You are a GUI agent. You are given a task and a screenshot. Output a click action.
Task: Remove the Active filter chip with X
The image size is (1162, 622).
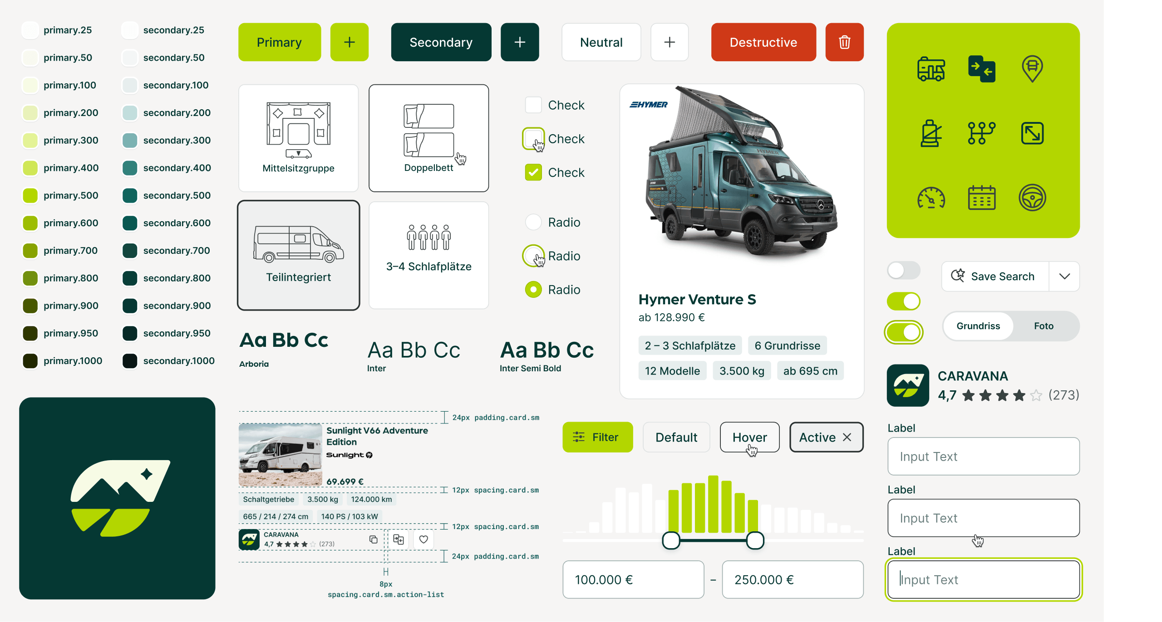(x=847, y=437)
